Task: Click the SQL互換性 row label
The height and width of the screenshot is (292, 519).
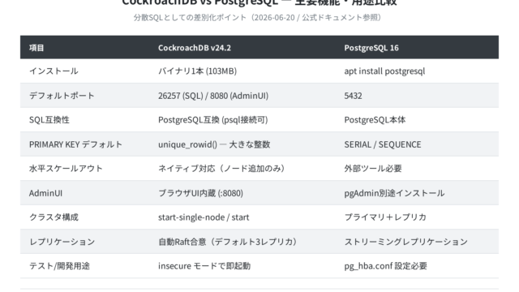Action: (49, 120)
